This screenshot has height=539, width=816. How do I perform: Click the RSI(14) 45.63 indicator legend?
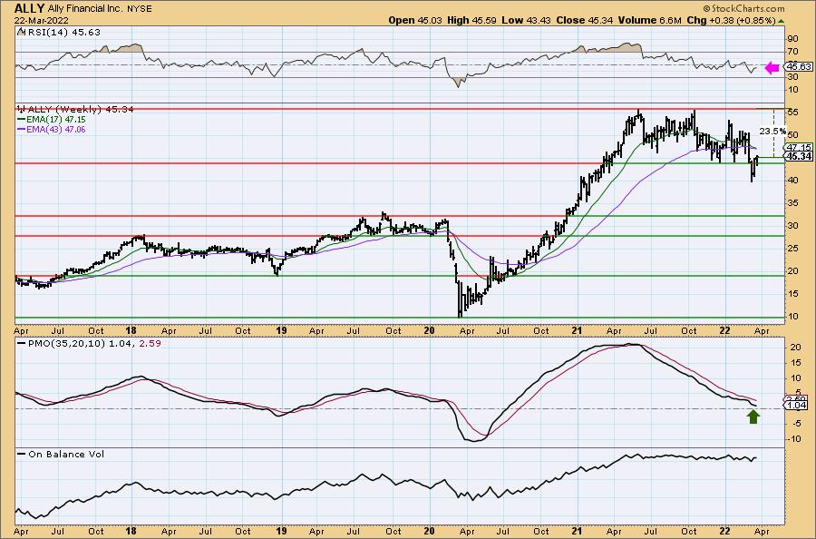(x=59, y=33)
